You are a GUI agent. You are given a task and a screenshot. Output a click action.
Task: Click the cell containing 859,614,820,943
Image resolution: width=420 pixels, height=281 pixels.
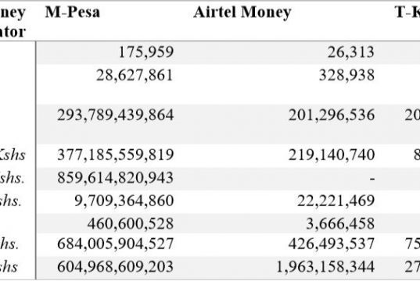point(116,178)
